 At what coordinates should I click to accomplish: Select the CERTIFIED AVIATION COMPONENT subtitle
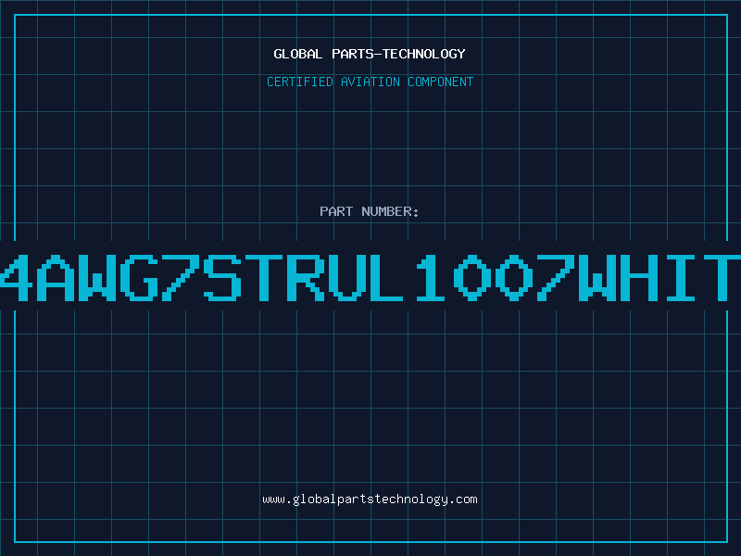tap(370, 82)
